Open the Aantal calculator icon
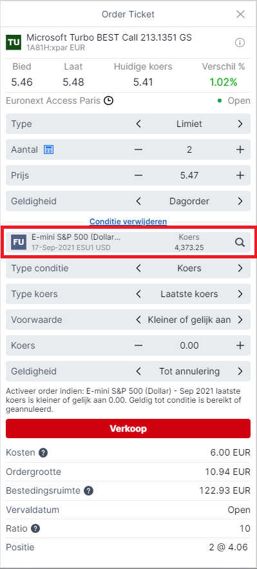 [48, 149]
